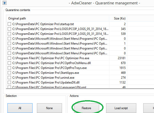Click the AdwCleaner icon in the title bar
This screenshot has width=154, height=113.
click(x=3, y=3)
